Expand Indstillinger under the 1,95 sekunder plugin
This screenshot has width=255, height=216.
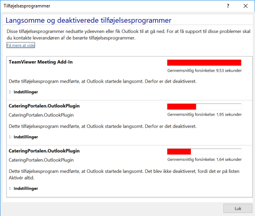point(23,137)
